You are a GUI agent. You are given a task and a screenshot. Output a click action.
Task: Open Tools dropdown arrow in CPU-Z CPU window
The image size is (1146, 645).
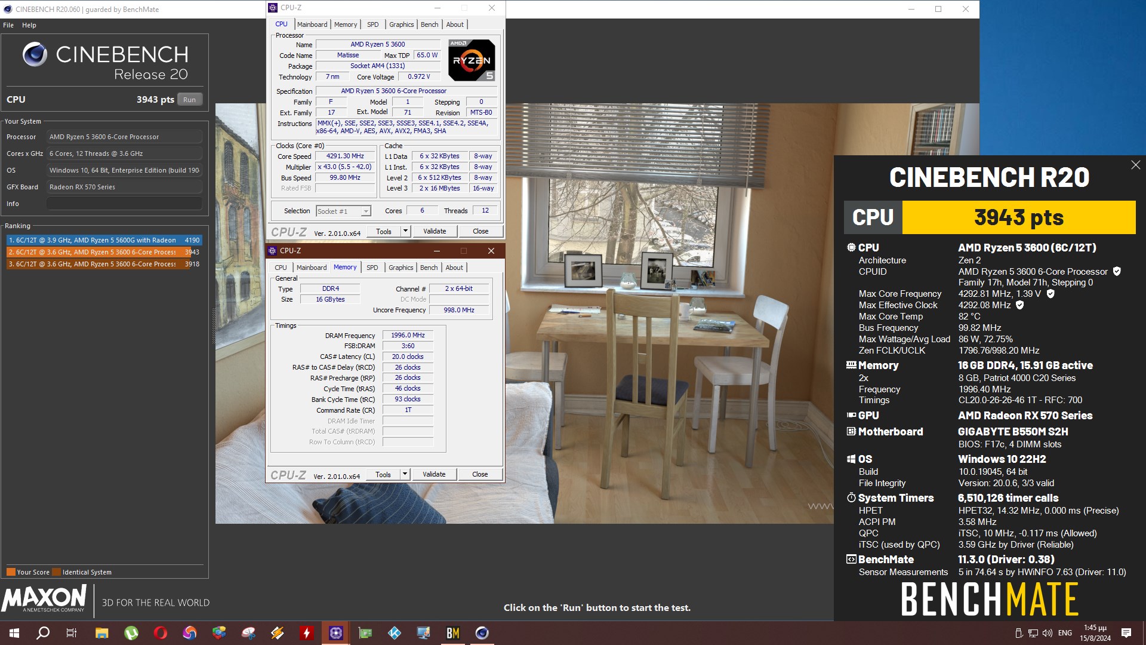click(x=405, y=231)
